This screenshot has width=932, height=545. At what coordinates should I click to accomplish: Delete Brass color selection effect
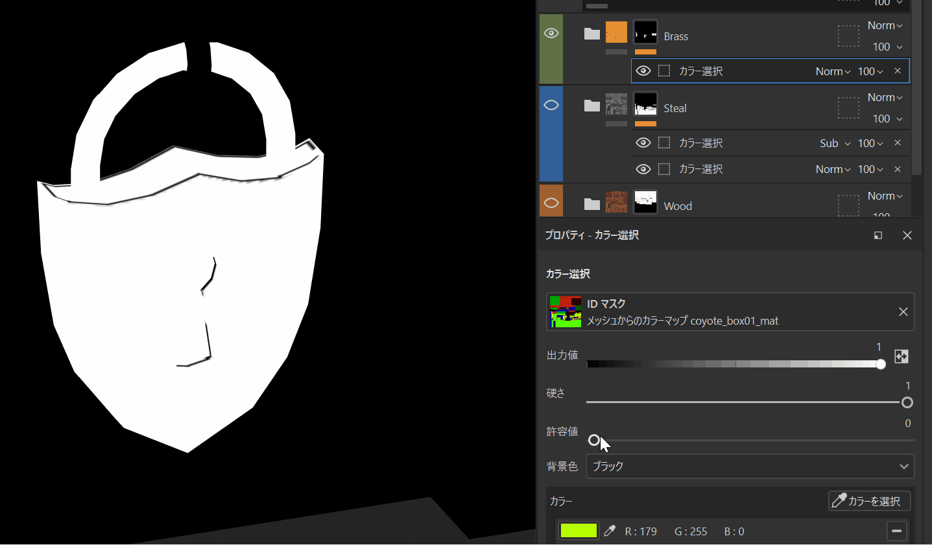[898, 71]
